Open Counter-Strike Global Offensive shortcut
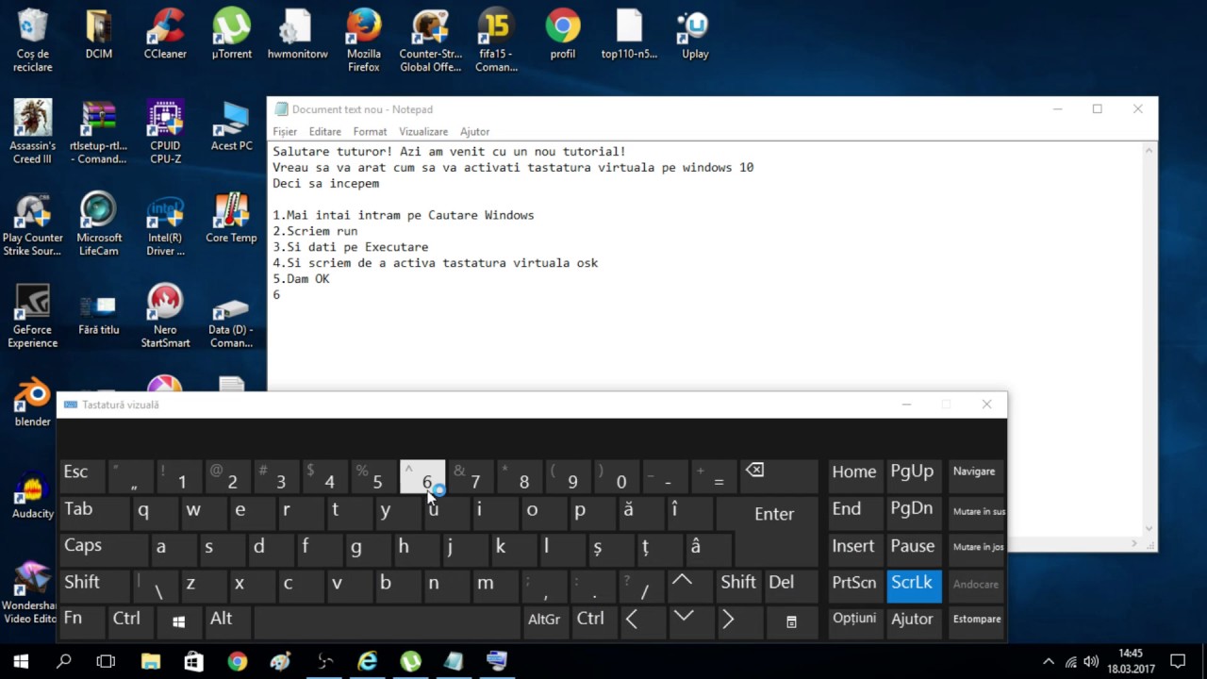Viewport: 1207px width, 679px height. pyautogui.click(x=430, y=41)
